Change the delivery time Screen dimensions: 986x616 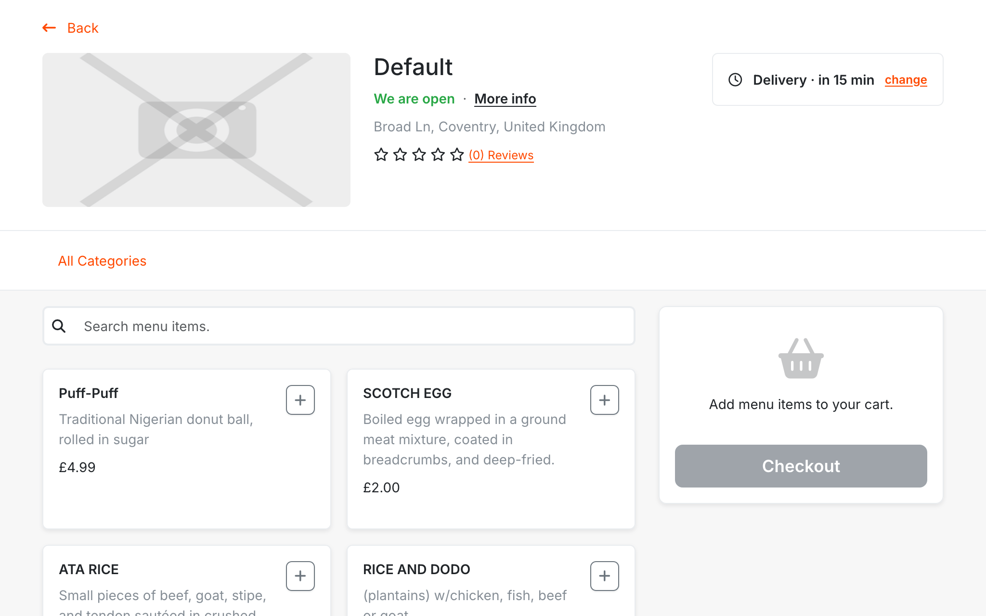tap(906, 80)
